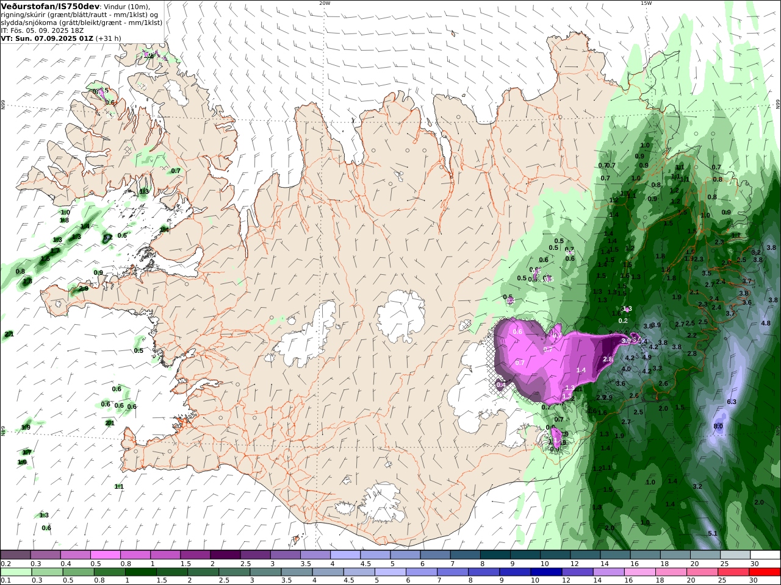This screenshot has height=585, width=781.
Task: Select the 4.9 precipitation value
Action: (647, 358)
